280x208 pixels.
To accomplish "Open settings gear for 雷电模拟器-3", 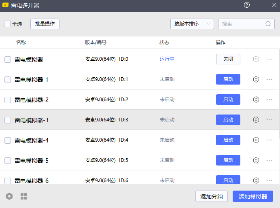I will [256, 120].
